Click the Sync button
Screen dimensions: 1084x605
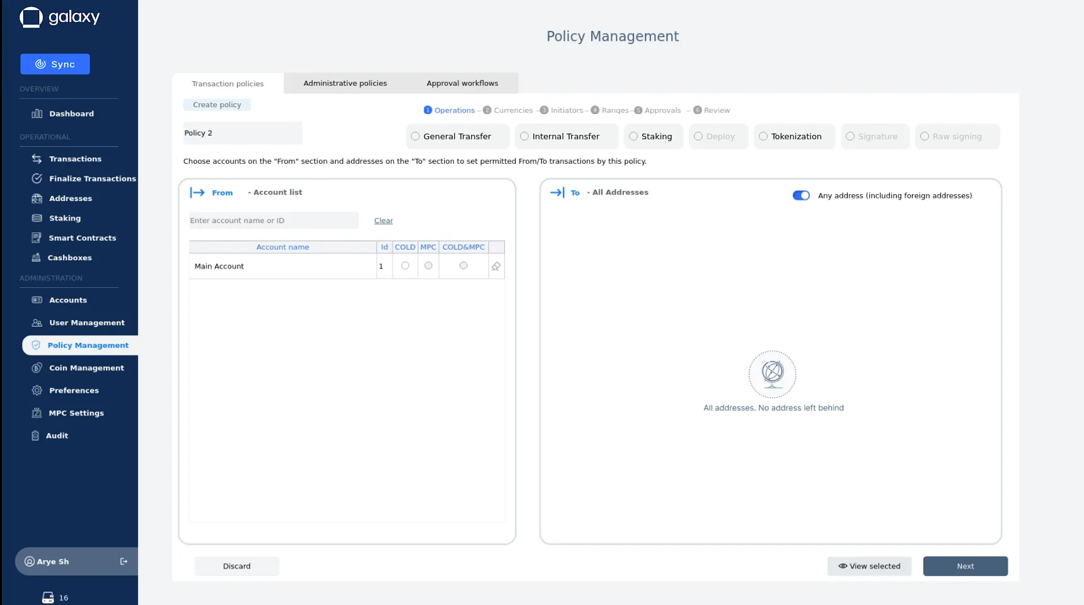click(55, 64)
